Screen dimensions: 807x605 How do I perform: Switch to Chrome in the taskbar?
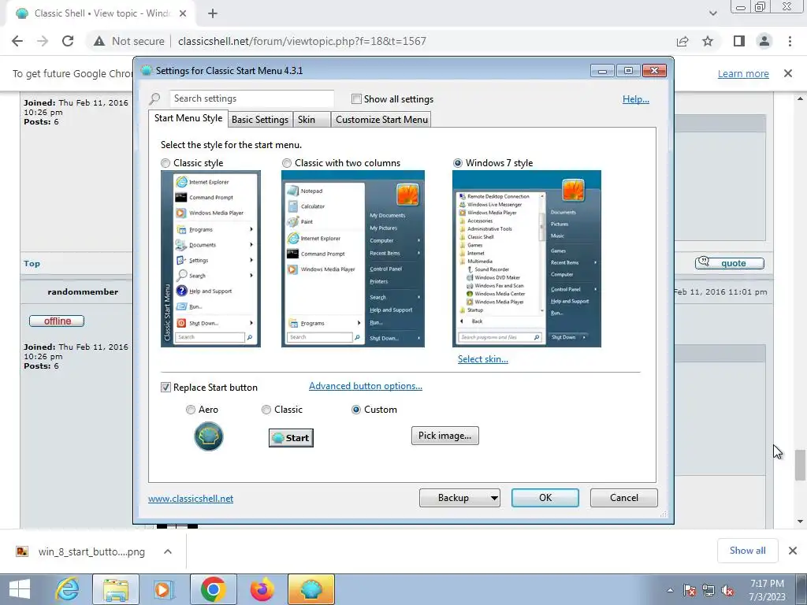pyautogui.click(x=213, y=589)
